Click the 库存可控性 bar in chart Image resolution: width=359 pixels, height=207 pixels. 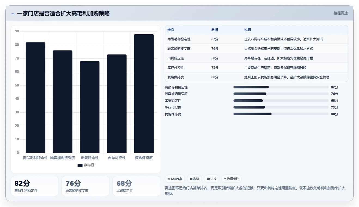[117, 104]
